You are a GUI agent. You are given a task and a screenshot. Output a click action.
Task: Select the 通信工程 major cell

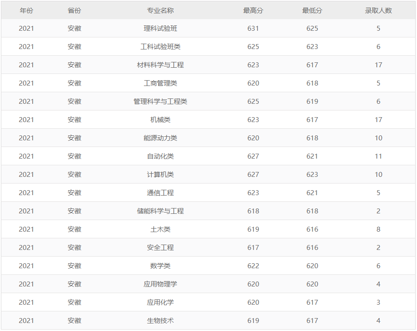coord(160,193)
